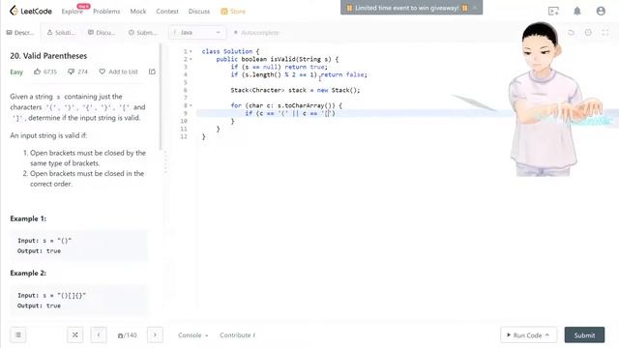Open the playground terminal icon

tap(553, 11)
